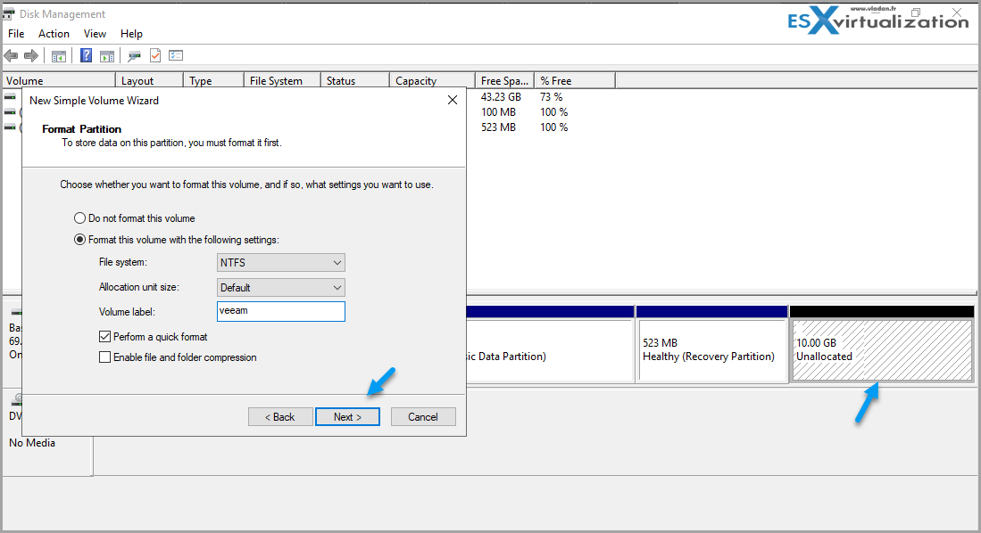This screenshot has width=981, height=533.
Task: Click the checklist settings toolbar icon
Action: (x=176, y=55)
